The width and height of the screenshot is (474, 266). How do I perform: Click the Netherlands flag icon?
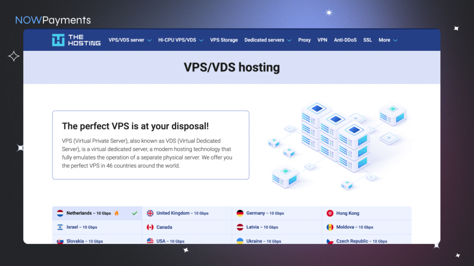click(x=60, y=213)
